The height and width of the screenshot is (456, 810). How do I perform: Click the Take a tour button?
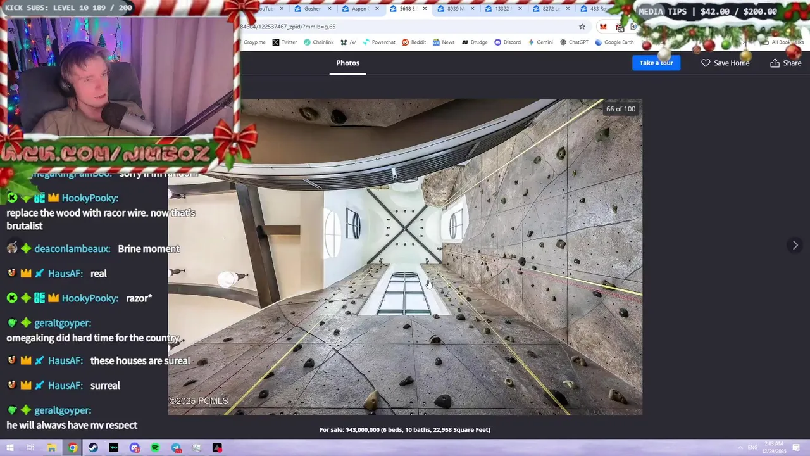(x=656, y=63)
